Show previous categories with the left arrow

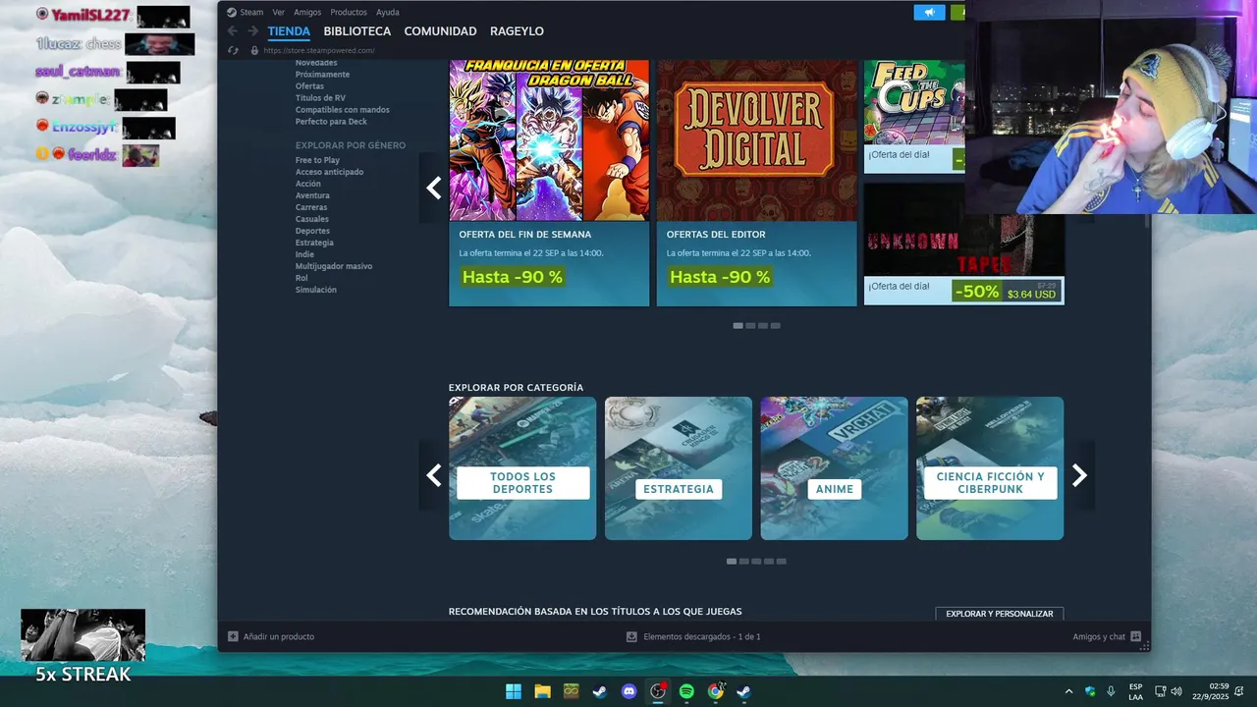click(433, 475)
